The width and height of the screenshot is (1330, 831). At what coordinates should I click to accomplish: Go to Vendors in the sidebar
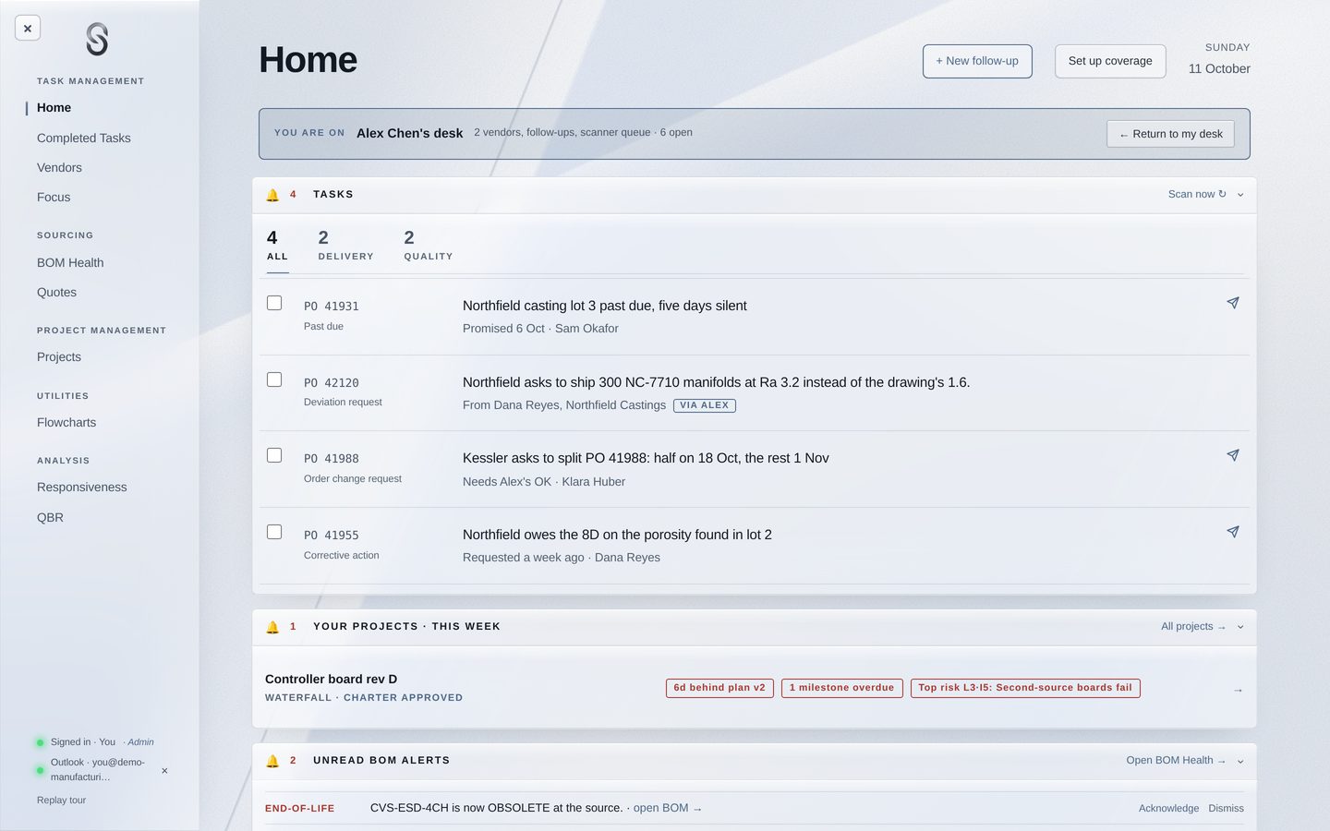pos(59,167)
